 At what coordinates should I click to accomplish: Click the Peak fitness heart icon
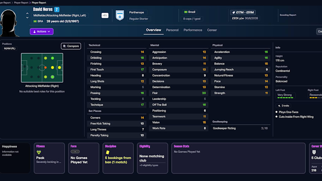tap(38, 152)
